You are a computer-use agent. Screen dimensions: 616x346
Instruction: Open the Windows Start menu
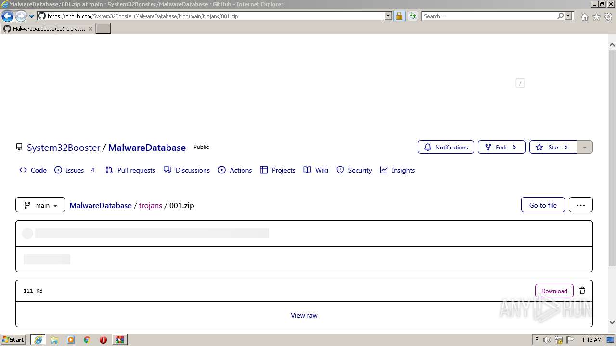13,340
